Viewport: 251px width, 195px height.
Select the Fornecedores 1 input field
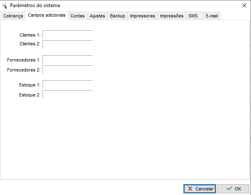(68, 60)
